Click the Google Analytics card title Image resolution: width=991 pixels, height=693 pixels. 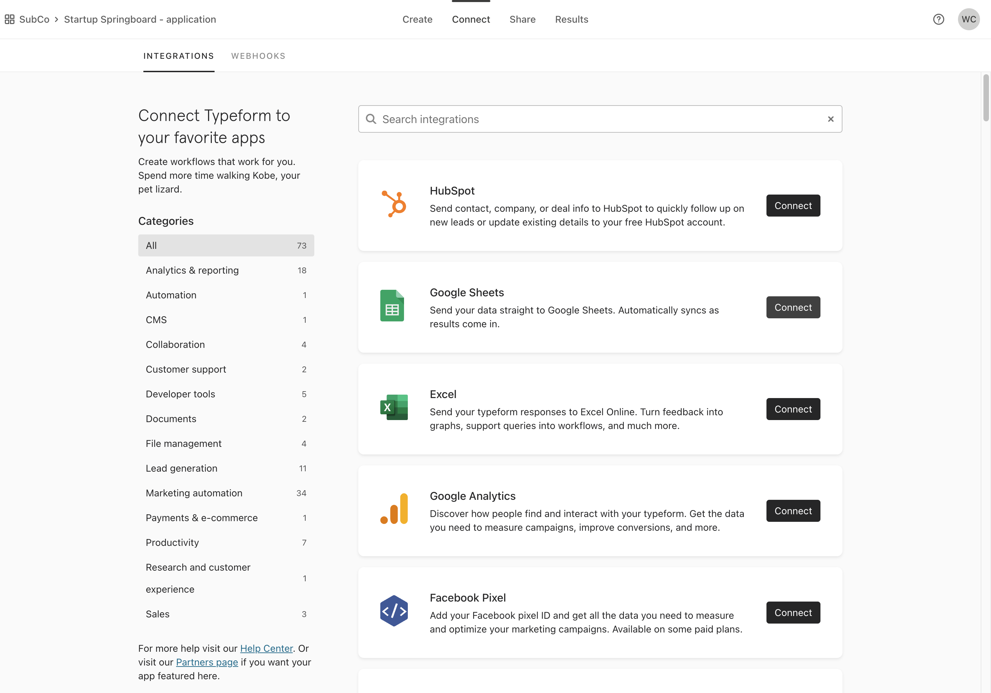(x=472, y=496)
